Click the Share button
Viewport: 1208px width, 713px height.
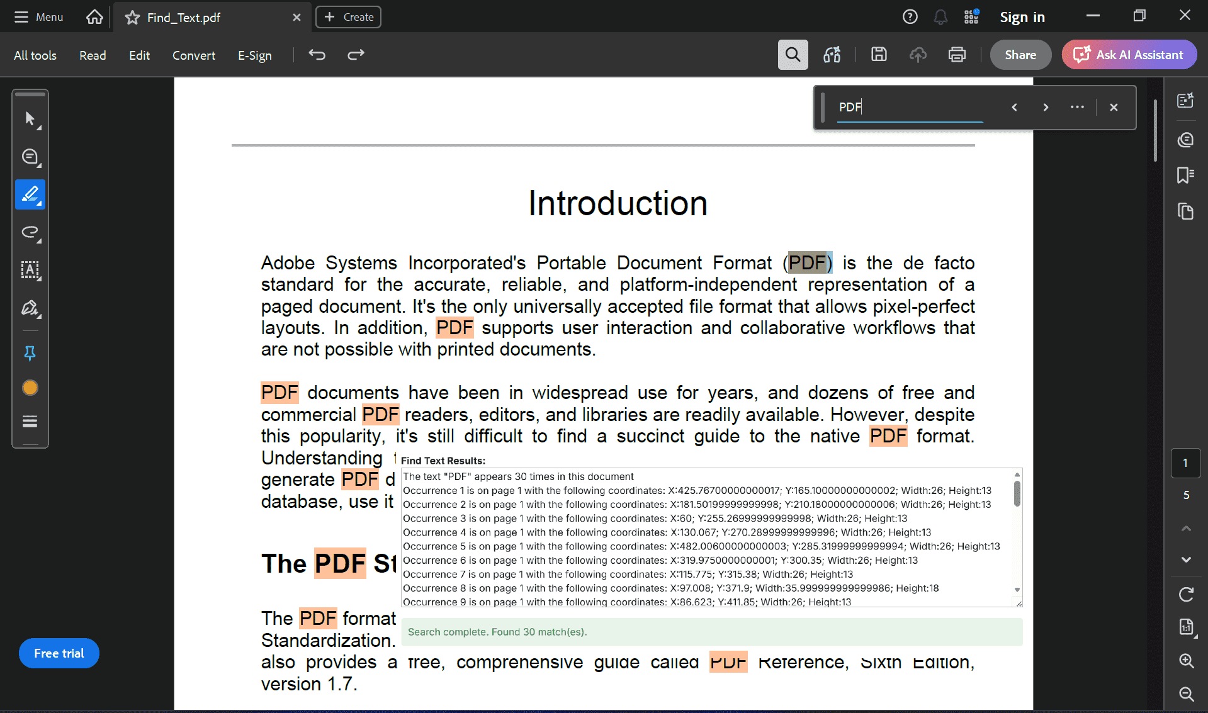click(x=1020, y=55)
